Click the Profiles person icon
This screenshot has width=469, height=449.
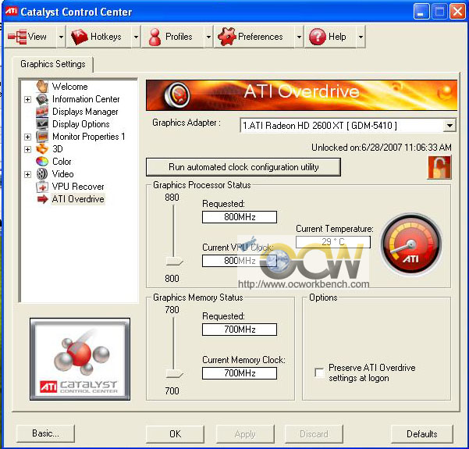click(x=155, y=37)
